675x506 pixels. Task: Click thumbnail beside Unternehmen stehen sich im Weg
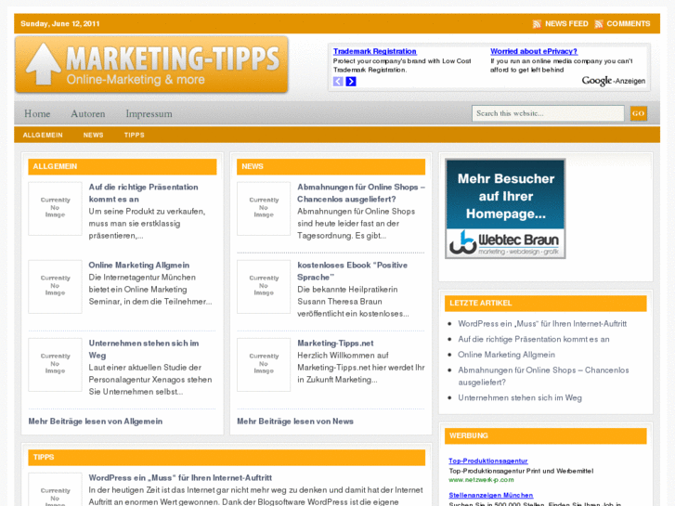coord(55,365)
